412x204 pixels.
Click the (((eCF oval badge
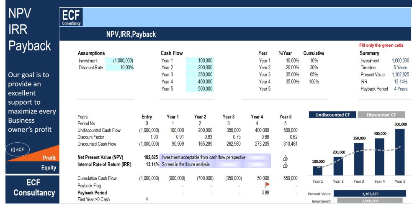[17, 150]
